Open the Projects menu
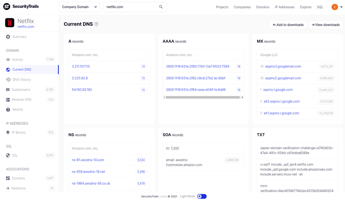The width and height of the screenshot is (345, 200). (222, 7)
